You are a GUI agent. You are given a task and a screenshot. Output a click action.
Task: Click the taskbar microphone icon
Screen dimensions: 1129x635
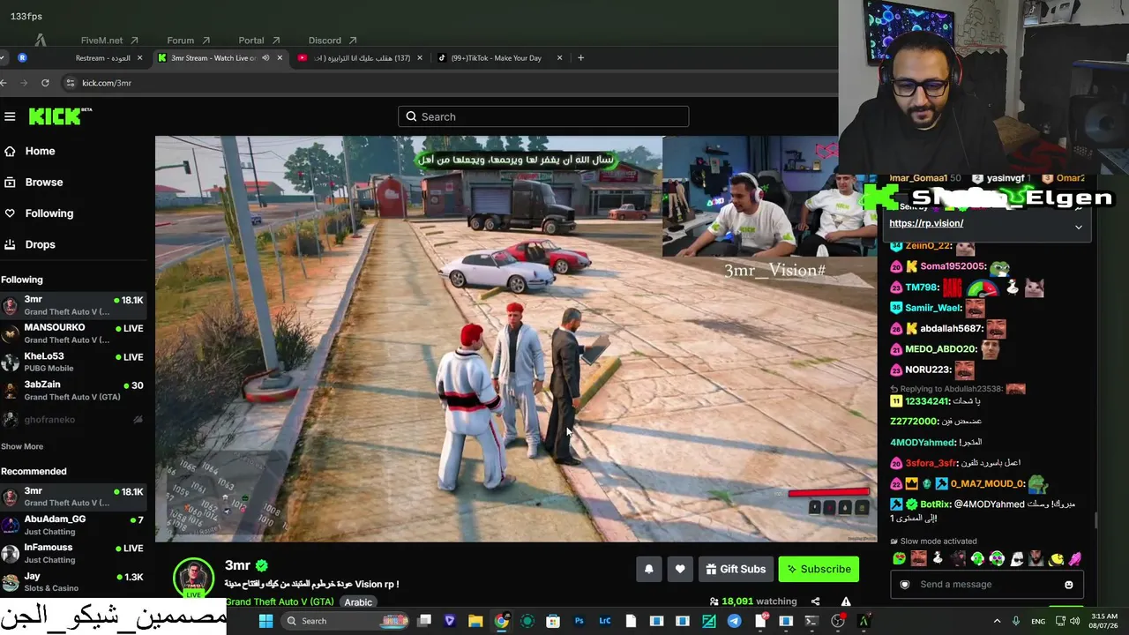1016,621
